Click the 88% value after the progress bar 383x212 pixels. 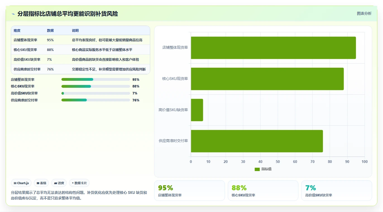tap(136, 86)
